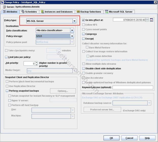The image size is (158, 142).
Task: Enable the Encrypt option
Action: (x=84, y=39)
